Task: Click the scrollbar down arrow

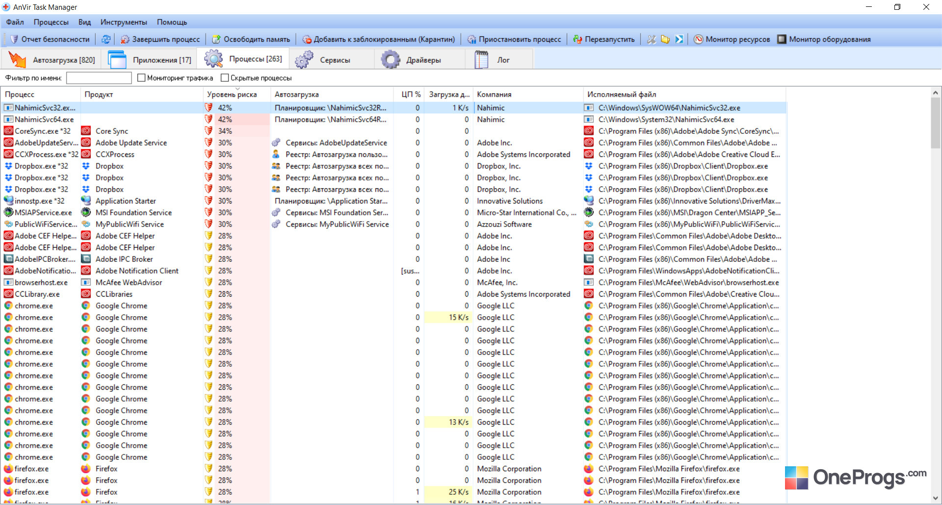Action: pos(936,498)
